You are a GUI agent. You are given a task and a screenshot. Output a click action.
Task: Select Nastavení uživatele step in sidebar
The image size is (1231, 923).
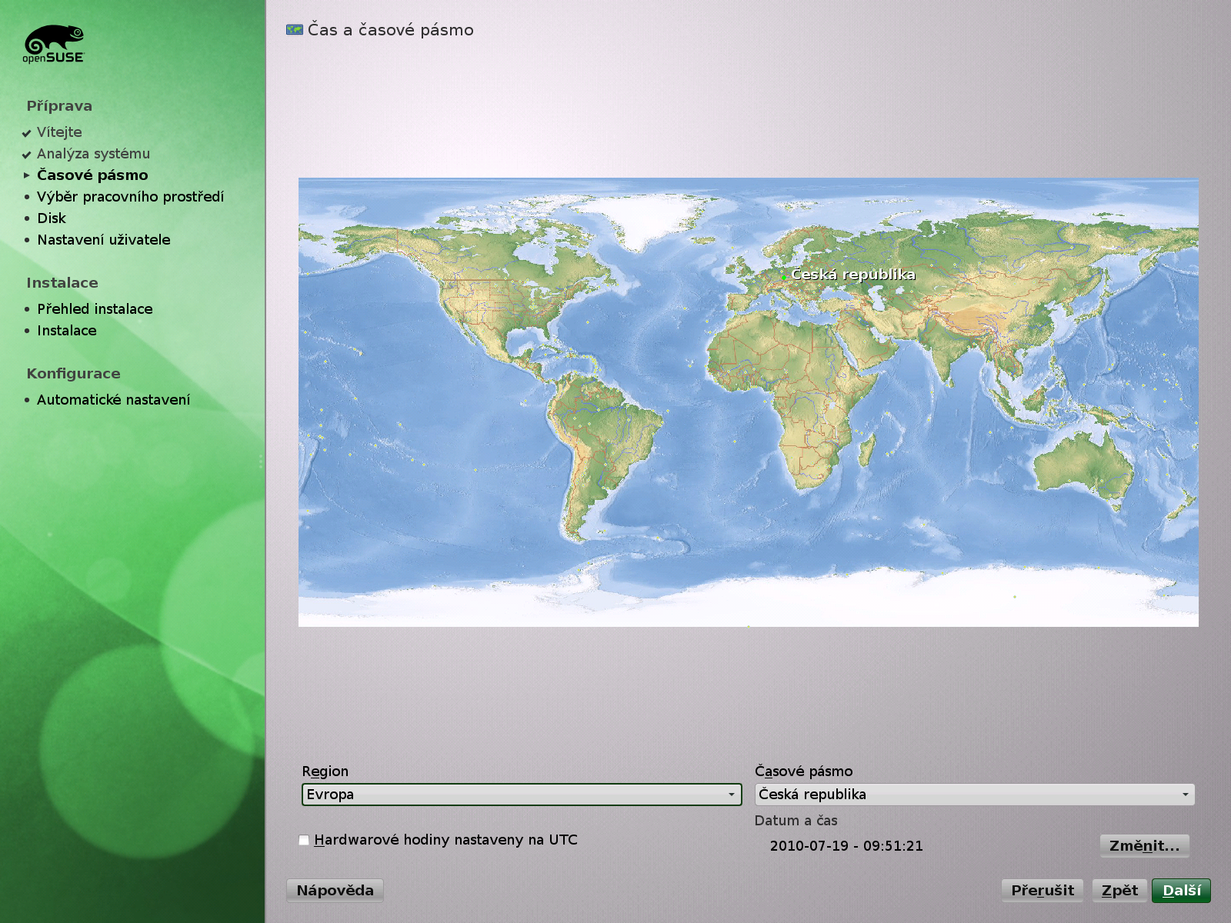pyautogui.click(x=104, y=240)
